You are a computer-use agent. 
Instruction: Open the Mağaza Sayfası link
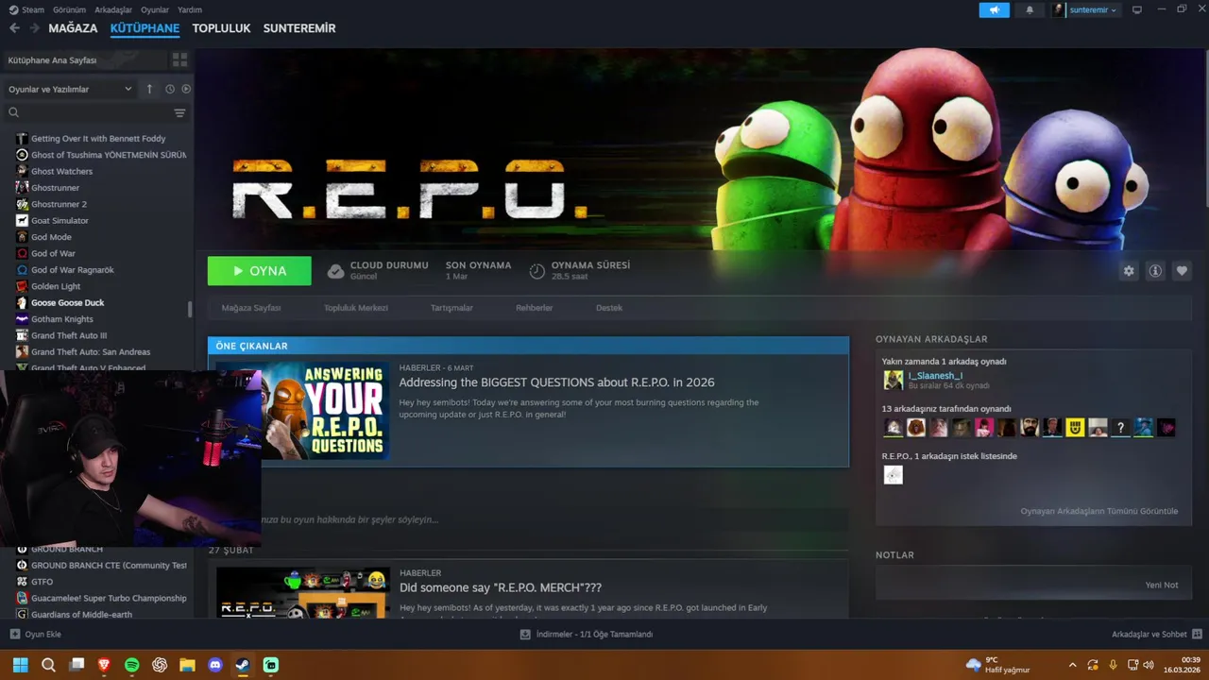tap(251, 308)
